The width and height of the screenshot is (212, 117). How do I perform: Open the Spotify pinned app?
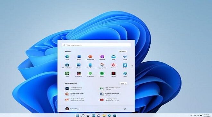[102, 74]
